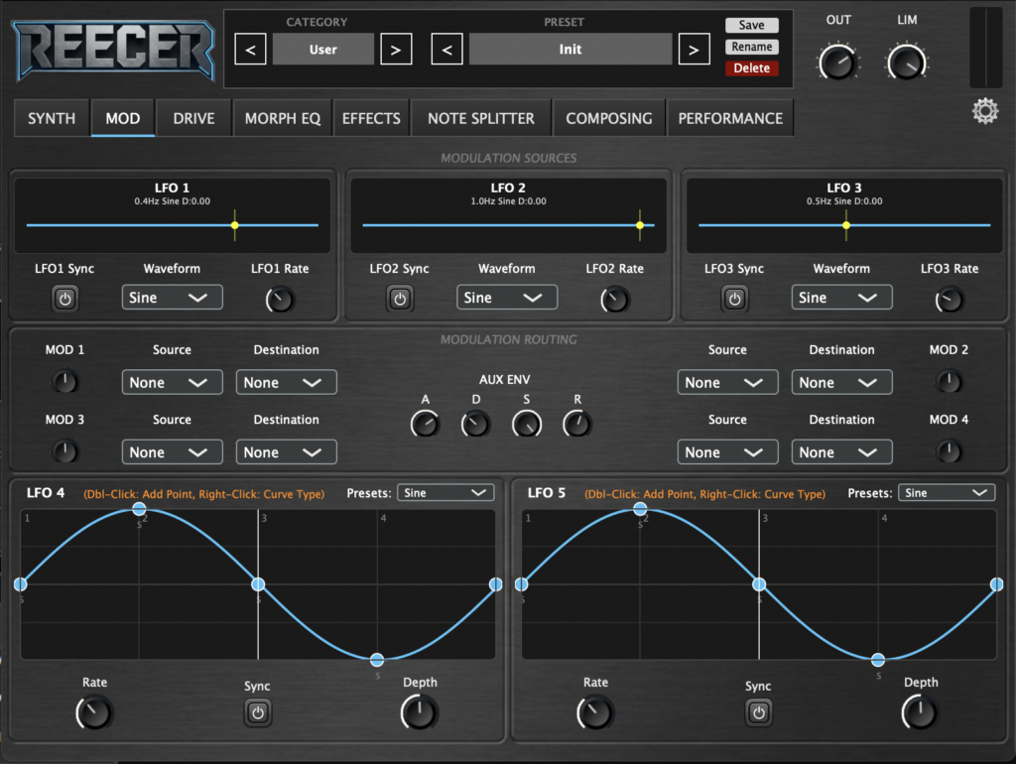Click the LFO 4 Depth knob
Viewport: 1016px width, 764px height.
point(419,711)
